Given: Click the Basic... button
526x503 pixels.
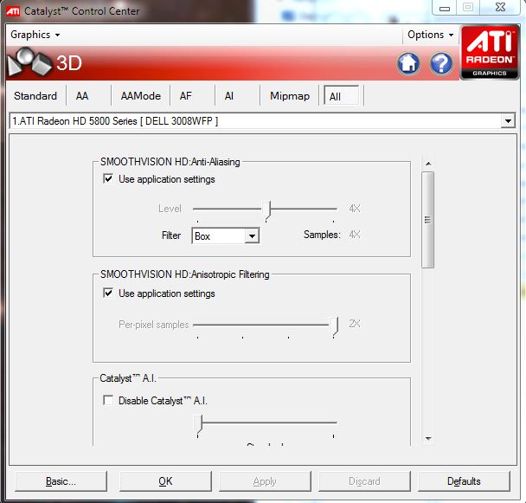Looking at the screenshot, I should (x=59, y=481).
